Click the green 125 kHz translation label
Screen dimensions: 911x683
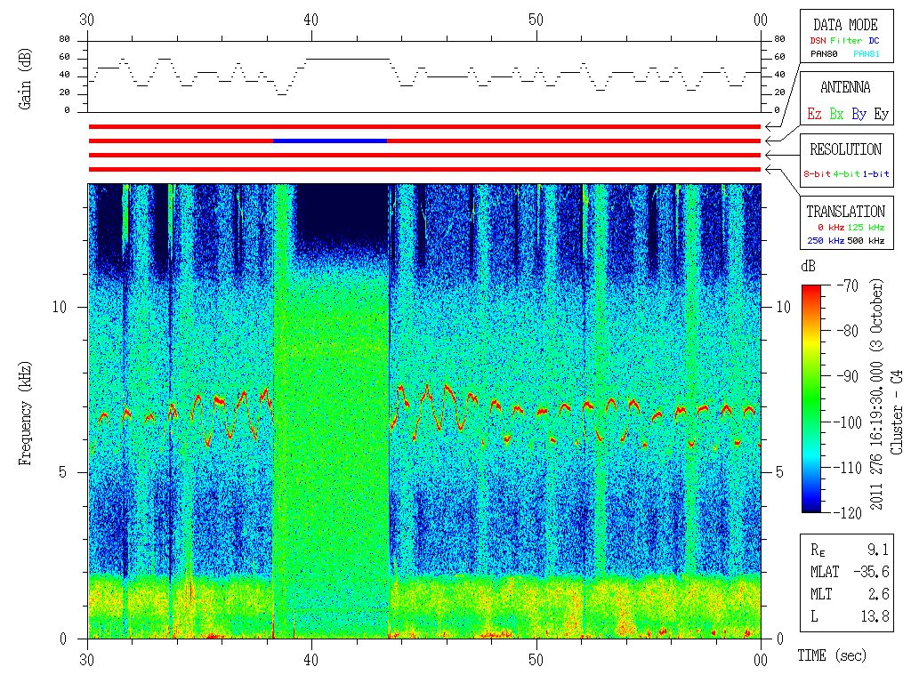[866, 227]
